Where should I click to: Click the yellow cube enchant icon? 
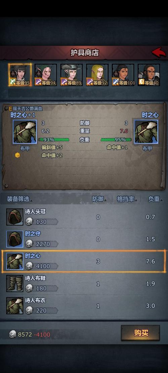pos(17,155)
